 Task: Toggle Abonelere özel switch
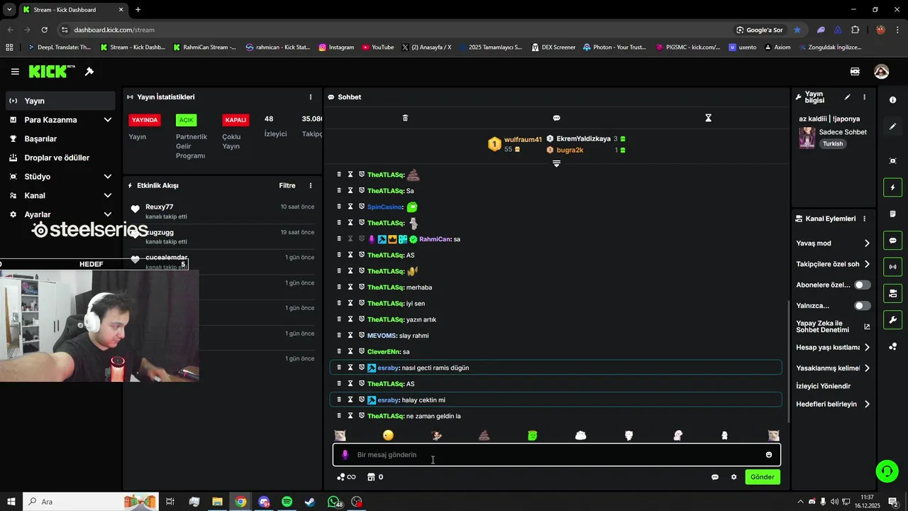pos(862,285)
